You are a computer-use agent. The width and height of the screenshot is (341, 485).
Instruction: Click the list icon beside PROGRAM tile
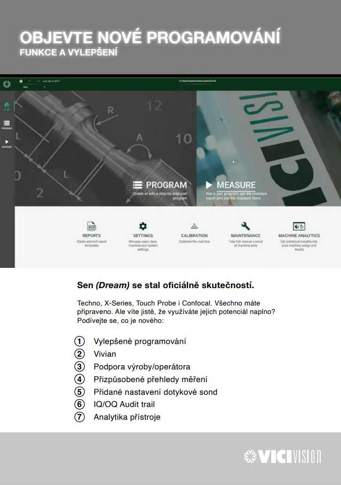coord(137,185)
